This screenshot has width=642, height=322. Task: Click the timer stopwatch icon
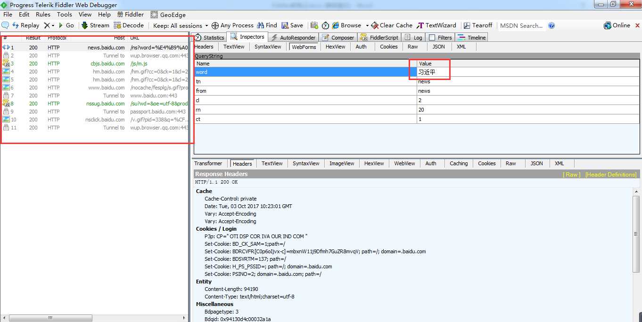pyautogui.click(x=325, y=25)
